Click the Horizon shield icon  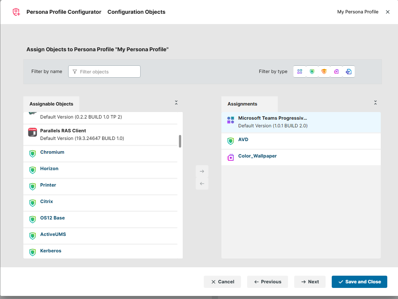[33, 170]
